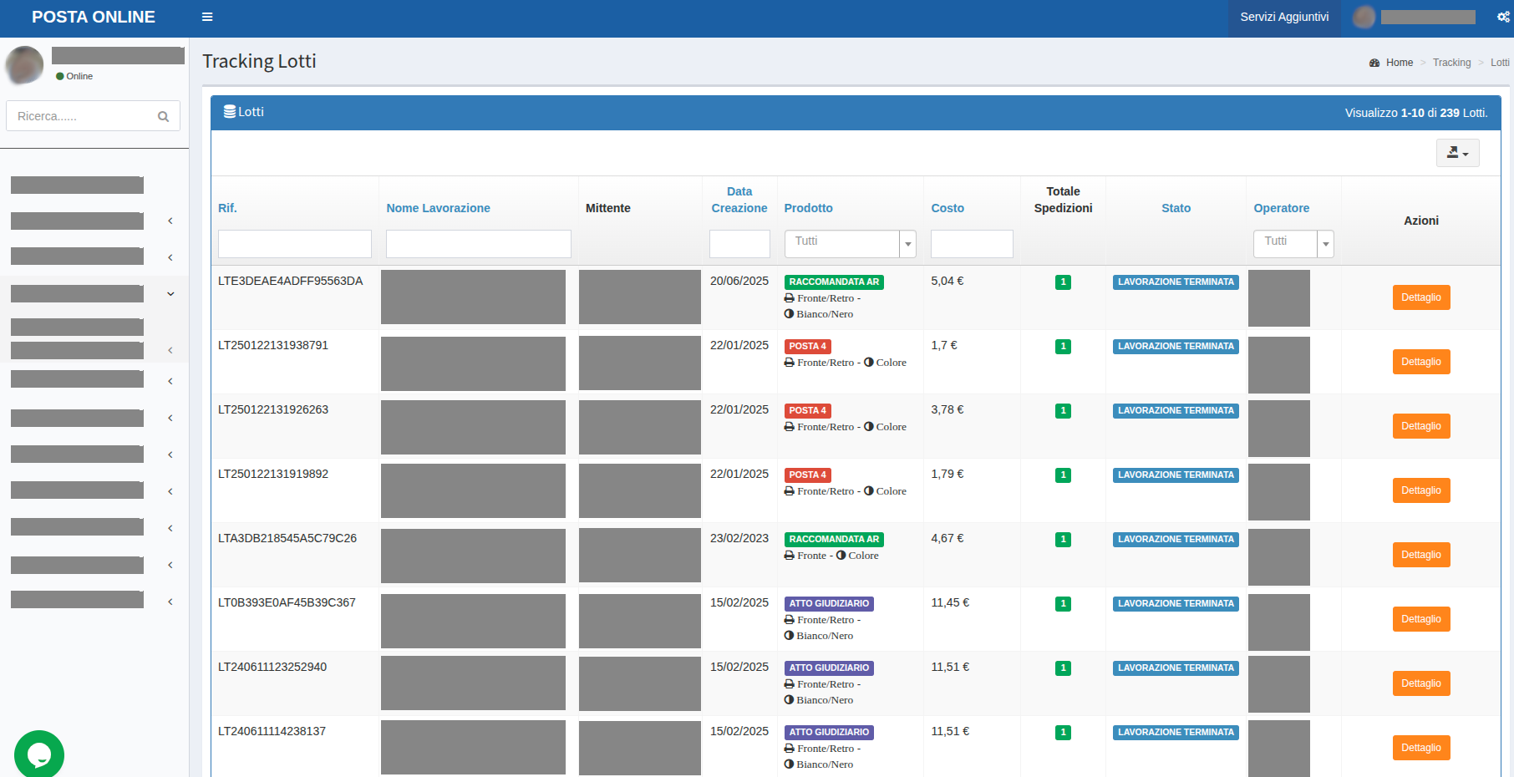Sort the table by the Costo column
Image resolution: width=1514 pixels, height=777 pixels.
(x=948, y=208)
